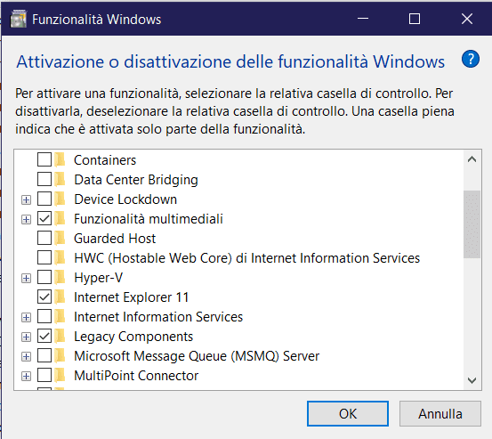Screen dimensions: 492x439
Task: Confirm changes with the OK button
Action: [x=348, y=413]
